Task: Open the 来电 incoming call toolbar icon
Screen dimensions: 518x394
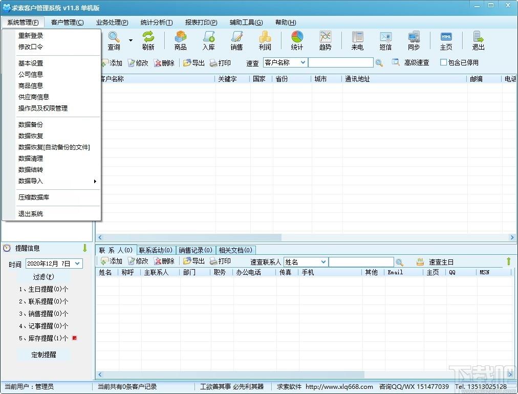Action: [357, 40]
